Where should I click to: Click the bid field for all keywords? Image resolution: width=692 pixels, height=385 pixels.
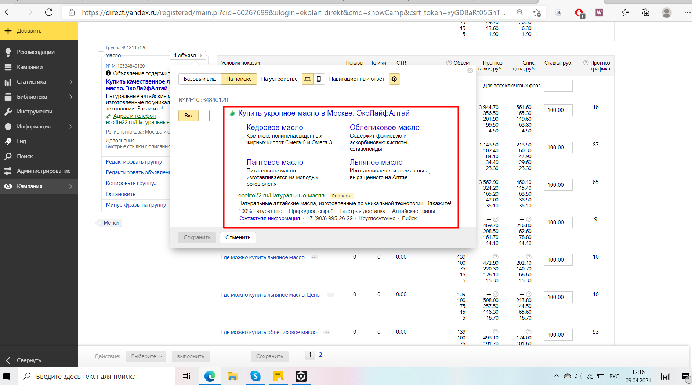tap(558, 86)
